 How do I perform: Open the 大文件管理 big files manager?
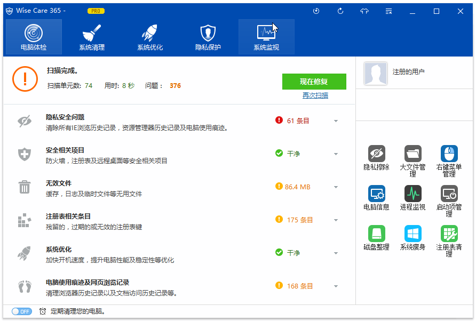click(412, 154)
